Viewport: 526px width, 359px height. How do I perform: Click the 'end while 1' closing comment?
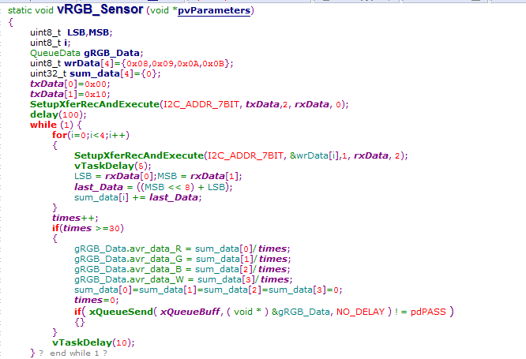tap(77, 353)
